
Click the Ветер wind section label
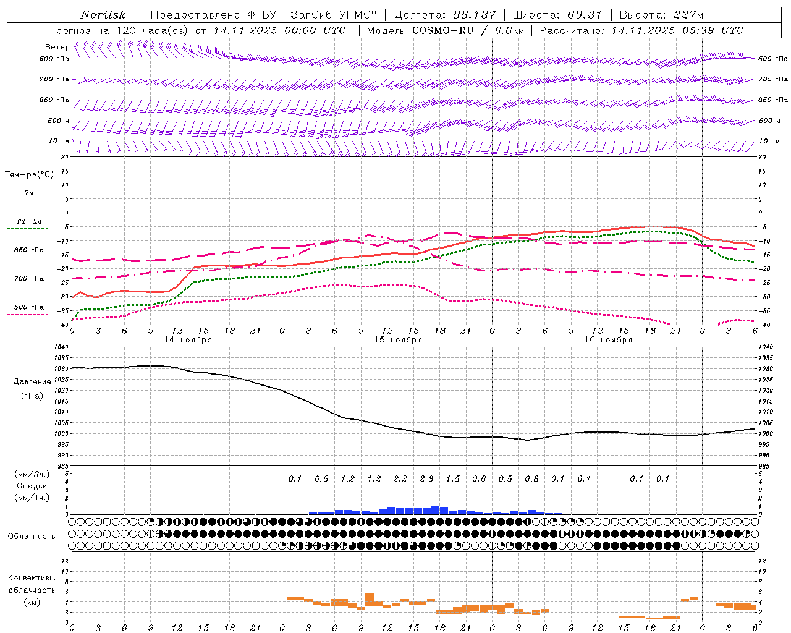(x=57, y=47)
